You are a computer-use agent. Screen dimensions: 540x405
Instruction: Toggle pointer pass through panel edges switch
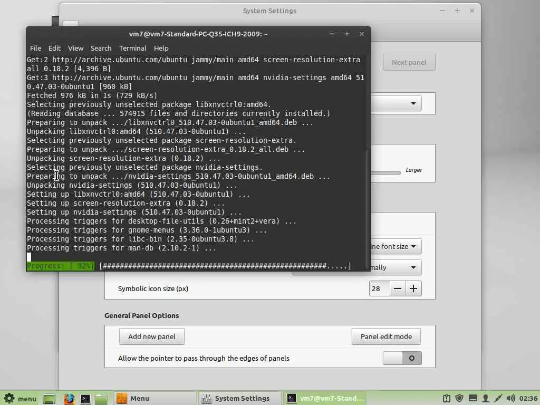tap(402, 358)
